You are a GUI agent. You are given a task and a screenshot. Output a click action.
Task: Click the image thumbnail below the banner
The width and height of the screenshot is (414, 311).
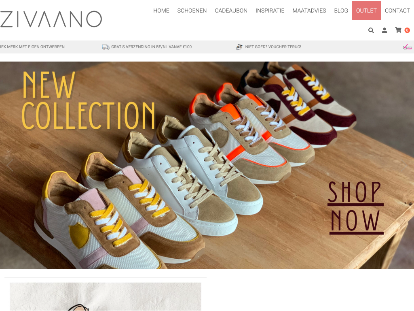click(x=106, y=297)
